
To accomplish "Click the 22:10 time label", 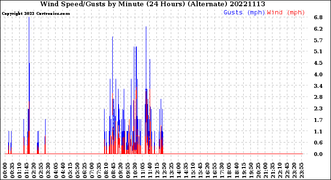I will 280,170.
